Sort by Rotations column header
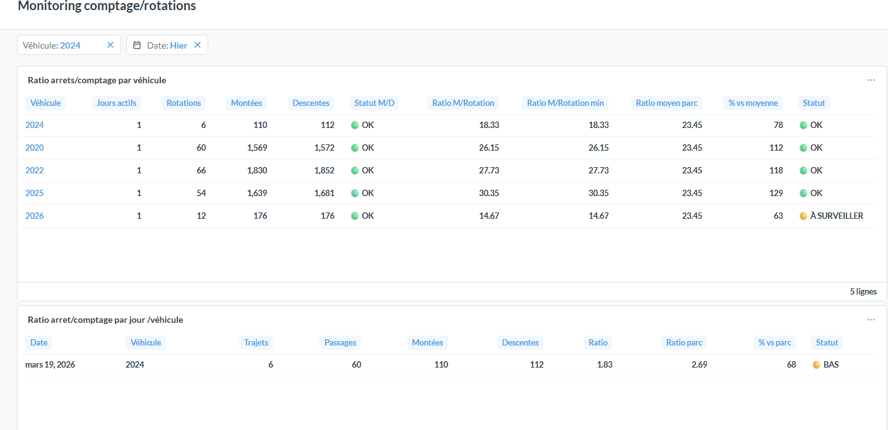888x430 pixels. pos(184,103)
